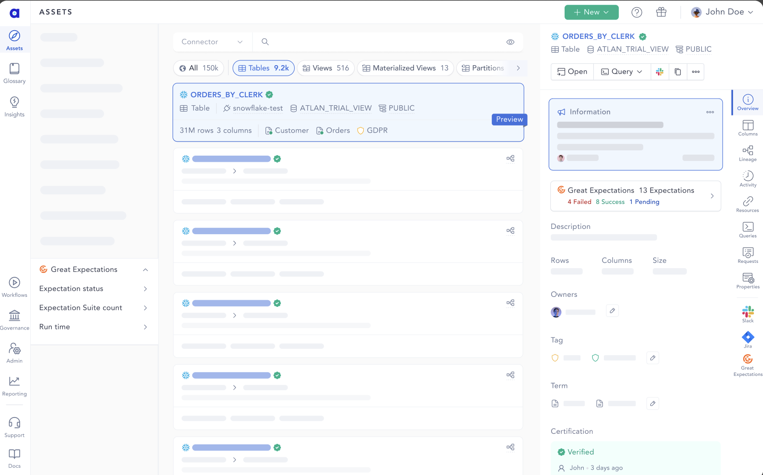The image size is (763, 475).
Task: Switch to the Activity tab
Action: [748, 179]
